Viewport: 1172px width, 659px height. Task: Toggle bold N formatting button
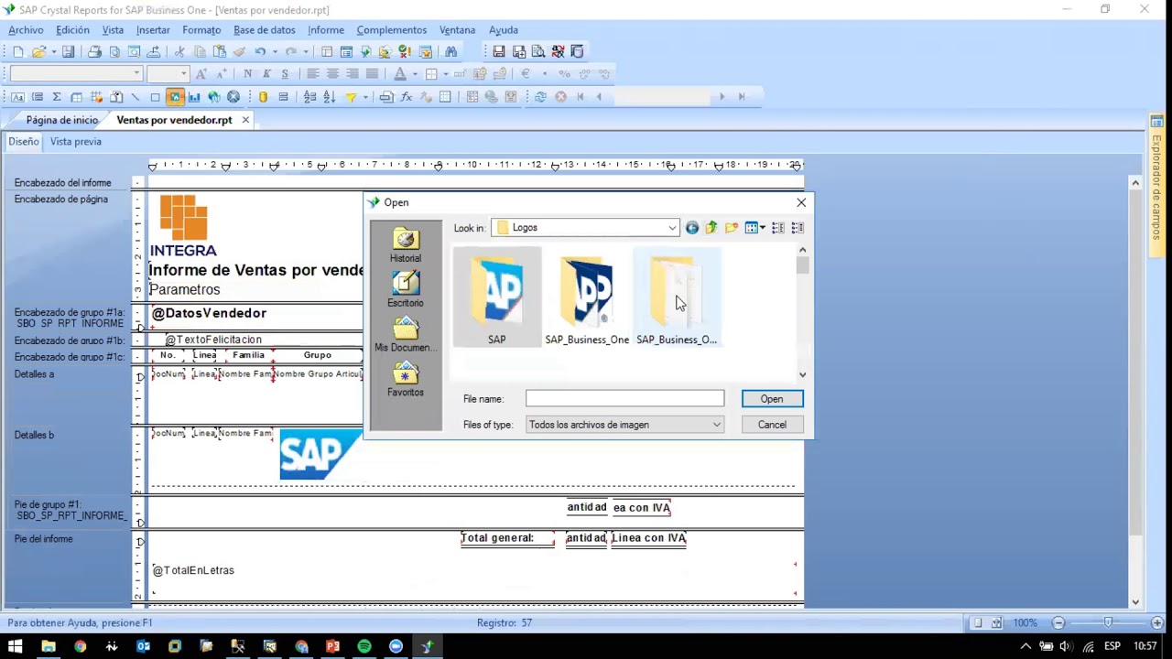pos(247,74)
